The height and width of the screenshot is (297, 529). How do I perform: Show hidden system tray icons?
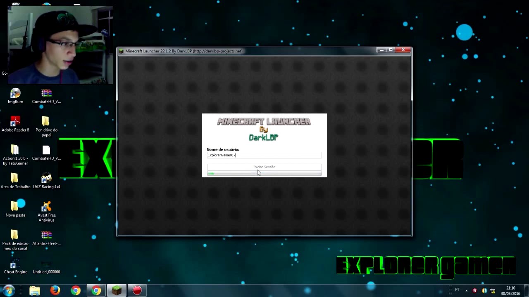point(467,290)
